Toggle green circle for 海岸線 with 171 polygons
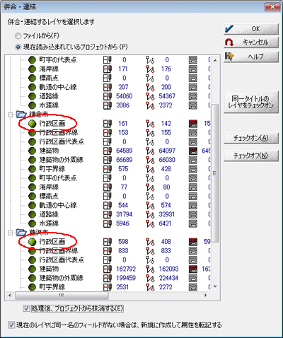283x338 pixels. (x=32, y=69)
